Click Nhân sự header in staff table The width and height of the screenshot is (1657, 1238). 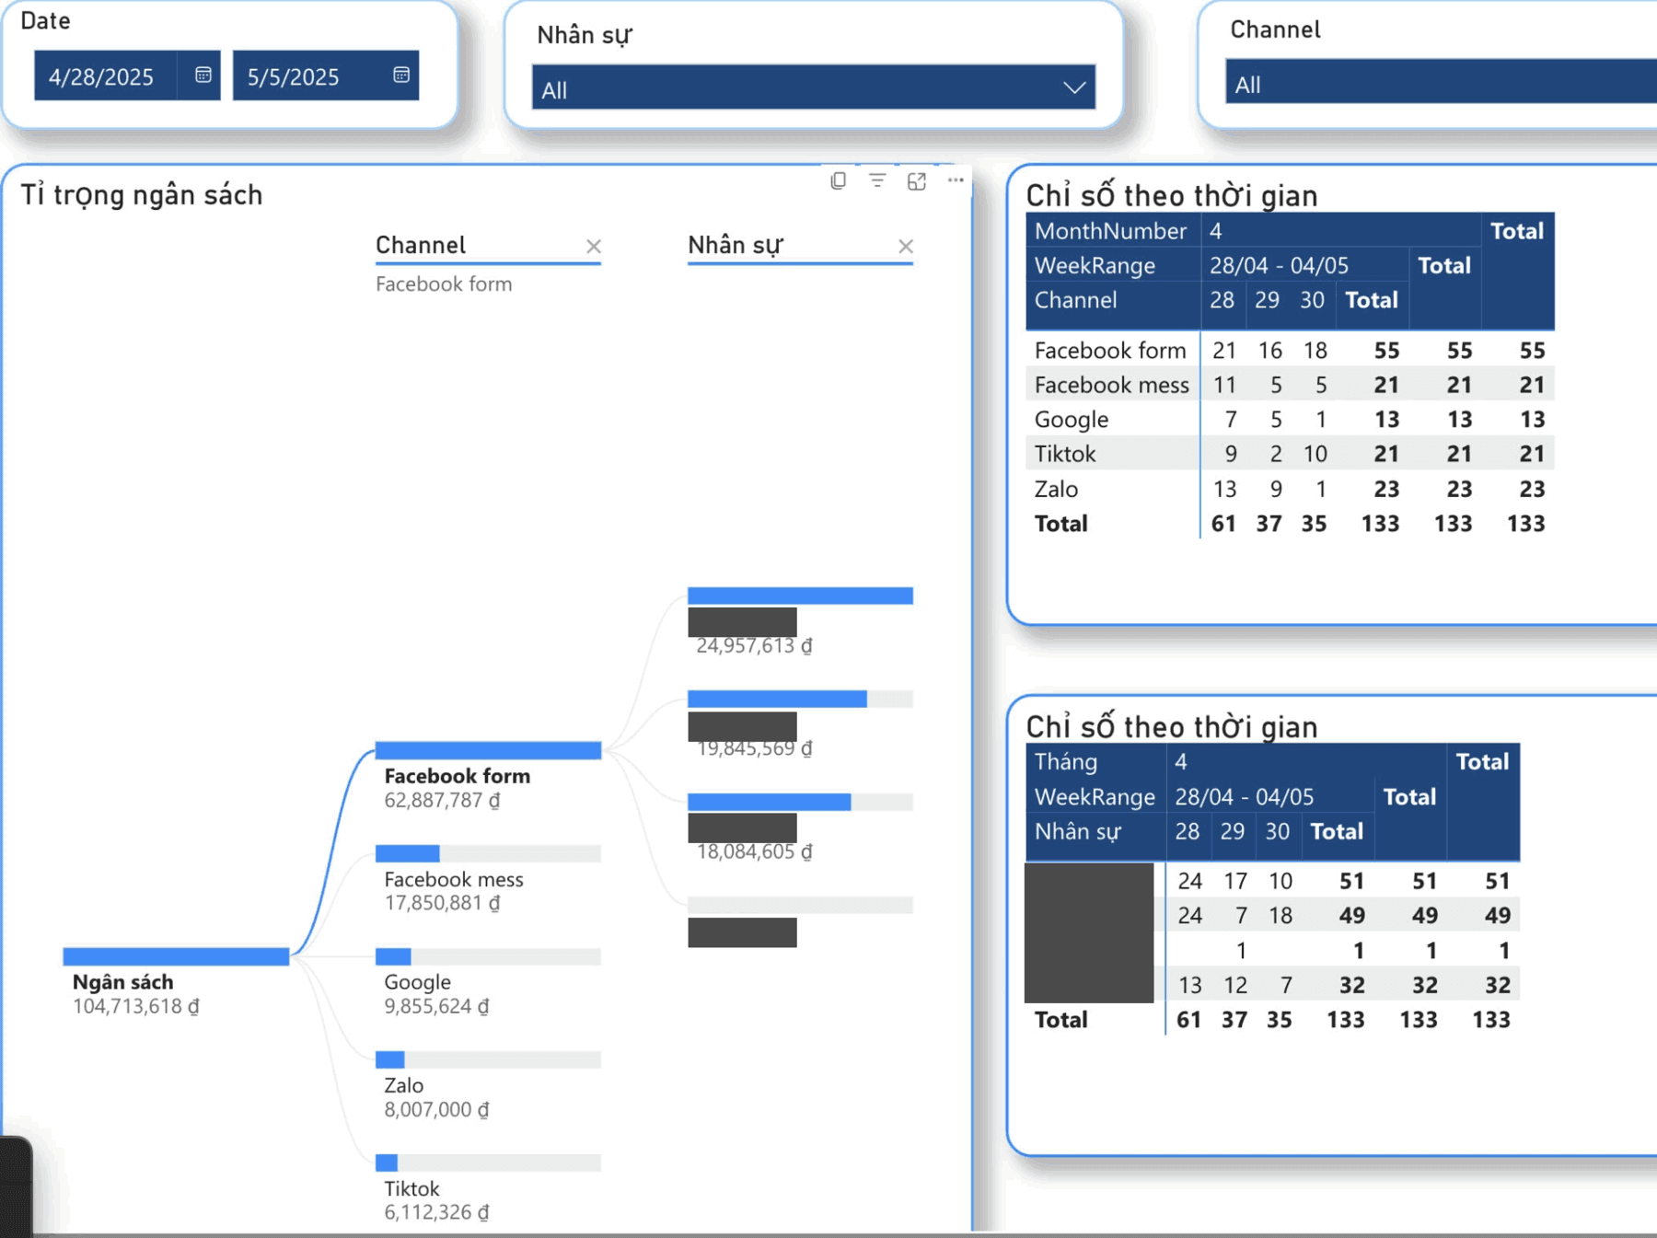coord(1077,832)
